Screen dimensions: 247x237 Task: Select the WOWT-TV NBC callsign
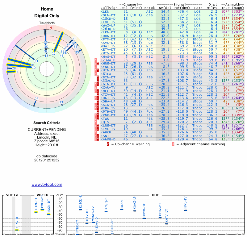tap(108, 46)
